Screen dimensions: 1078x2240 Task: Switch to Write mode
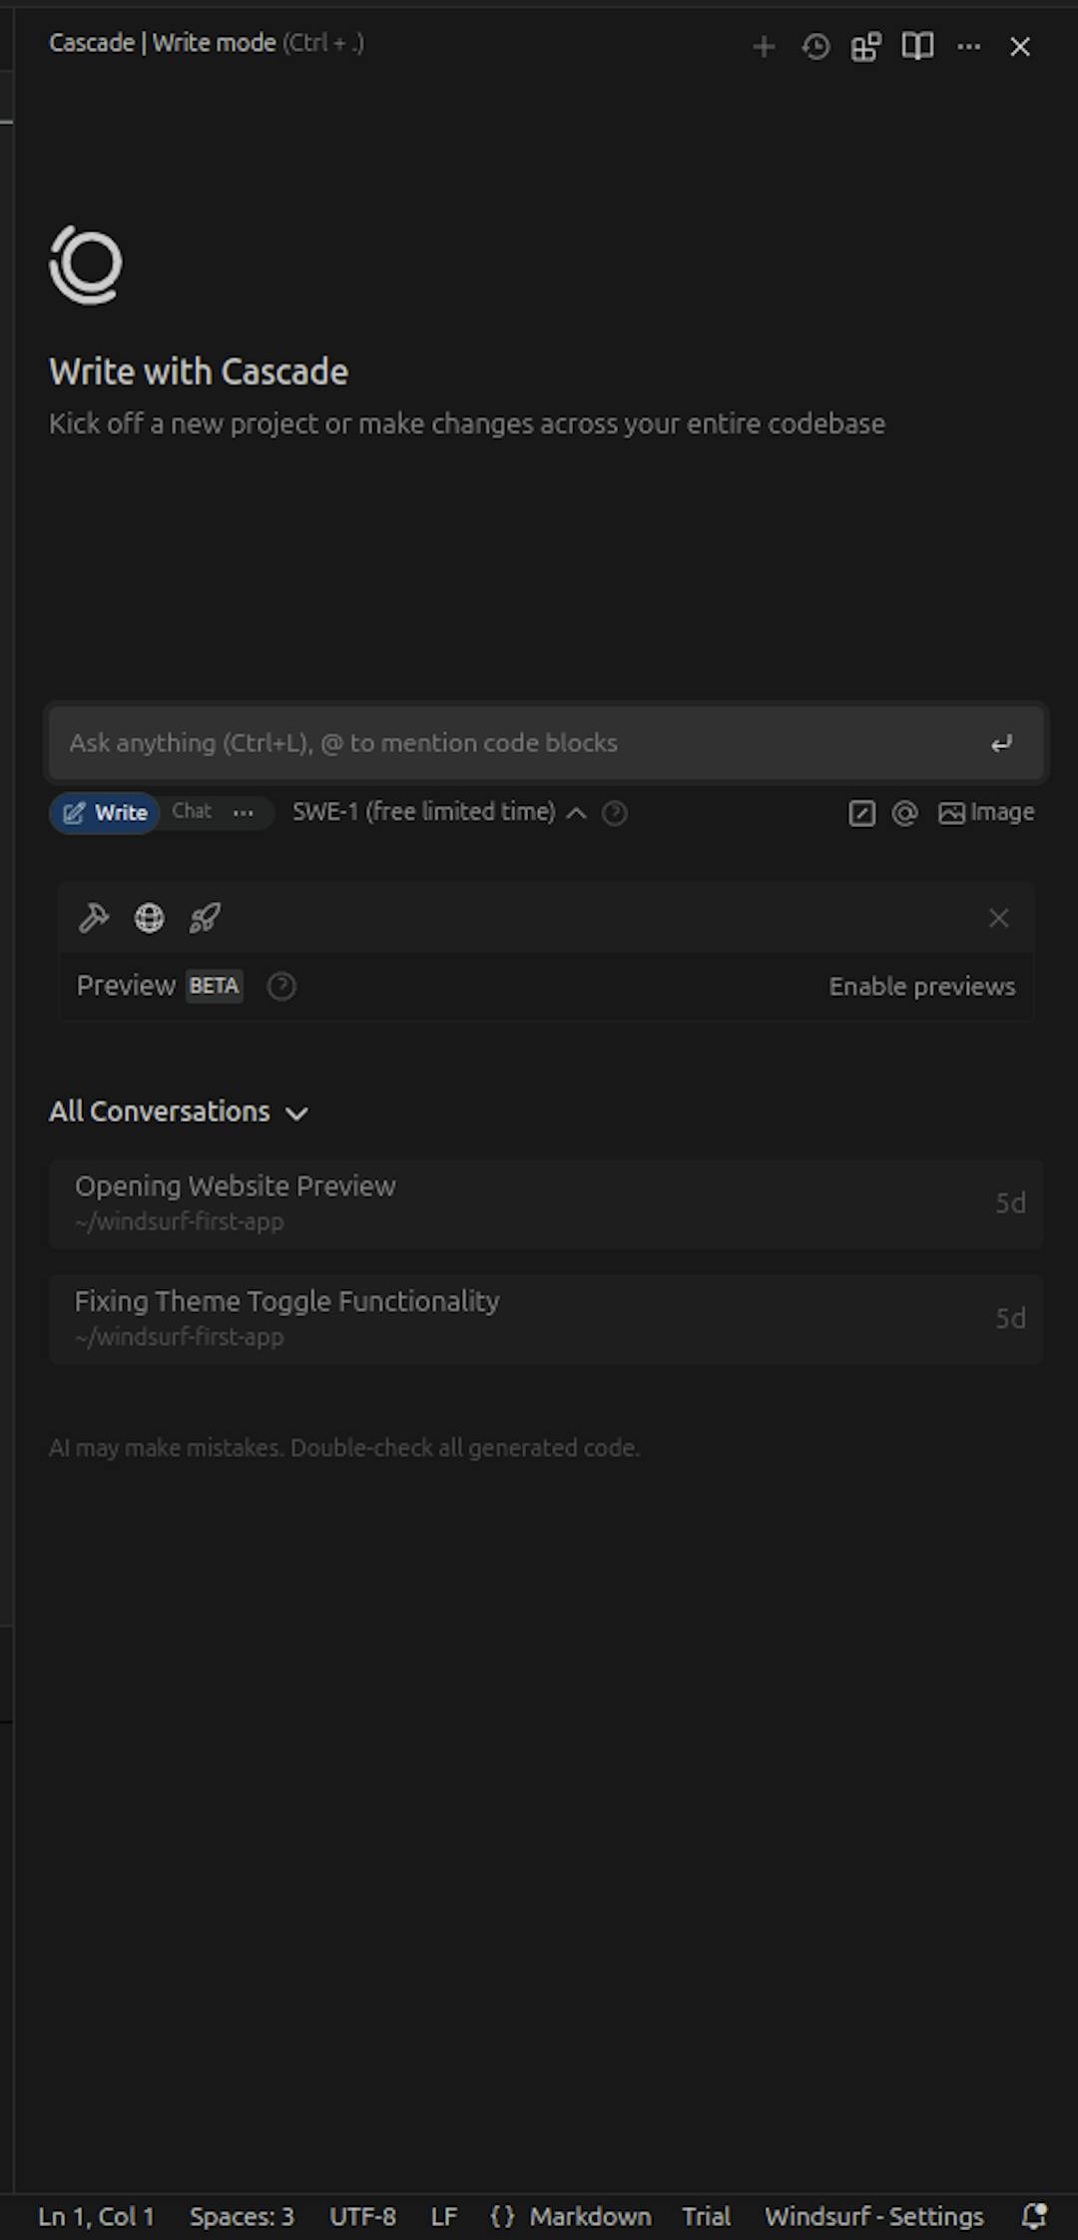pos(105,813)
